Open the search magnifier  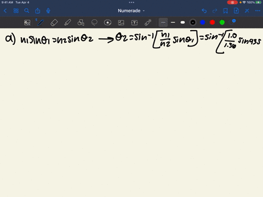coord(27,11)
